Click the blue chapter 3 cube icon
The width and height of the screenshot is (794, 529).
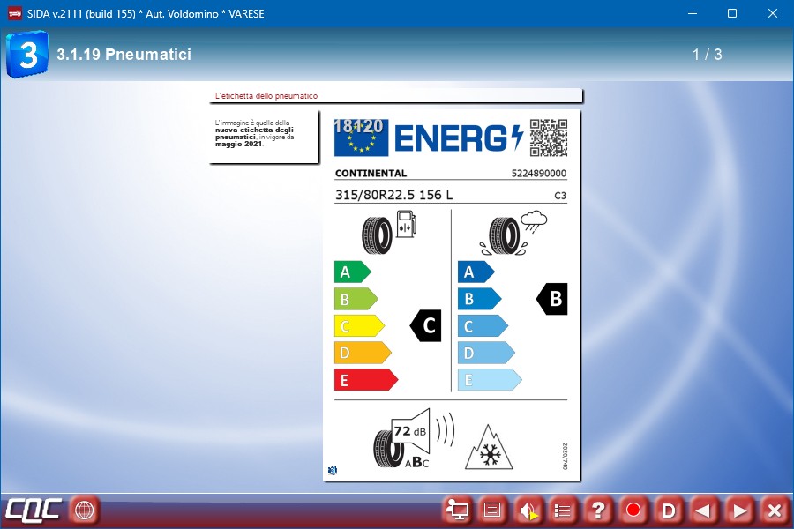pos(26,55)
